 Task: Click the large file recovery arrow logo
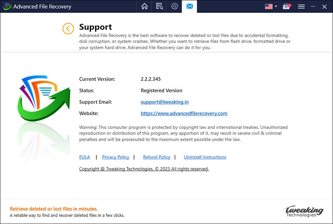pyautogui.click(x=44, y=98)
